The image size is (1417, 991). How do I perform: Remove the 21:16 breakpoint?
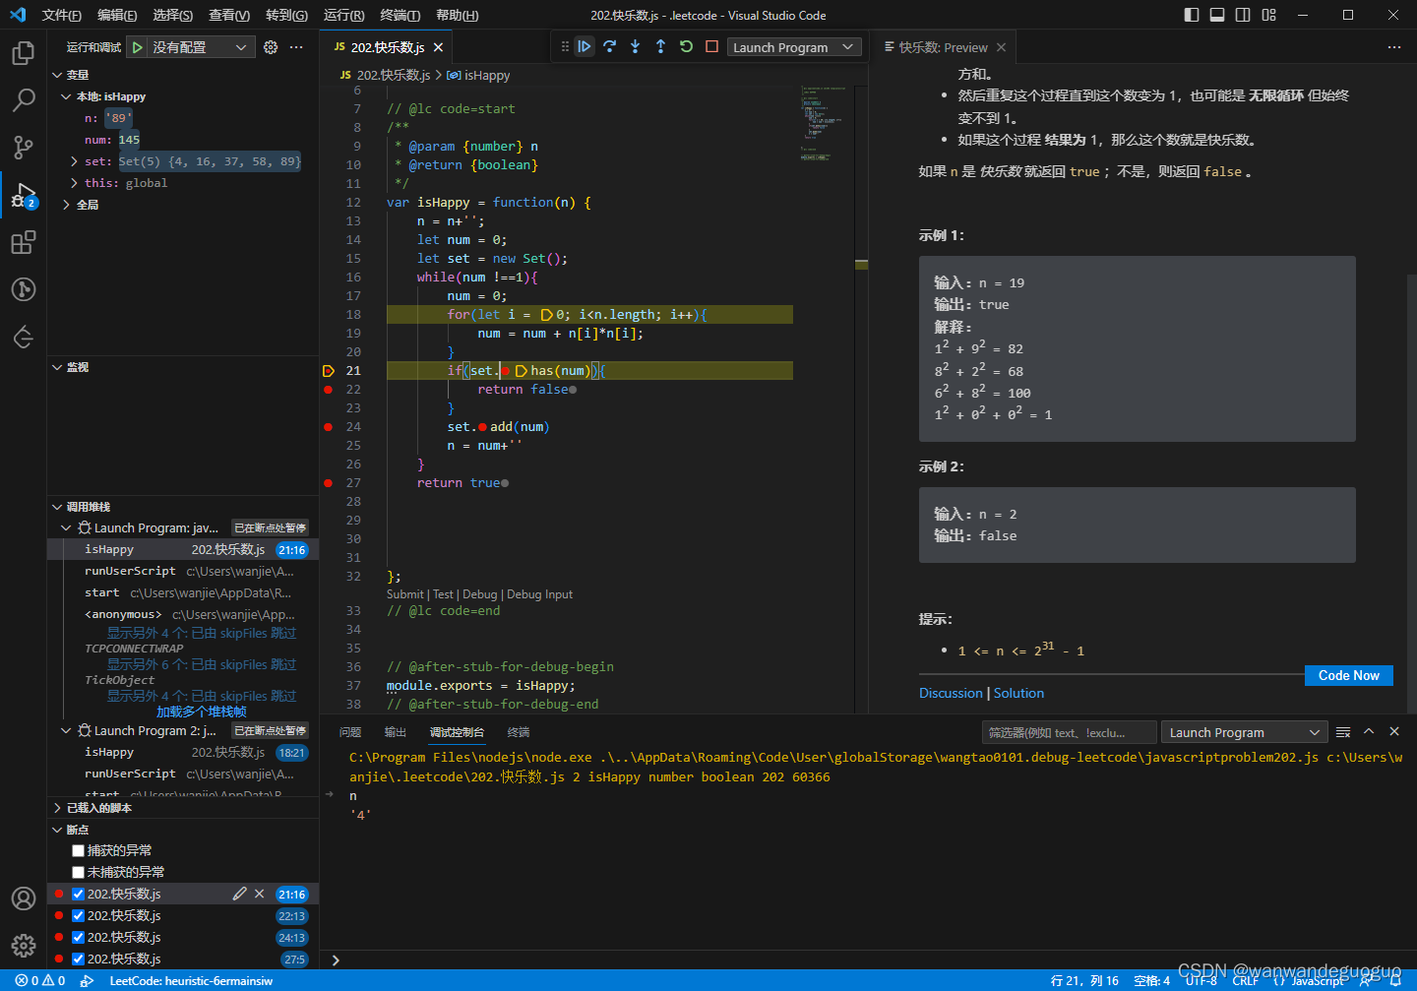point(260,894)
